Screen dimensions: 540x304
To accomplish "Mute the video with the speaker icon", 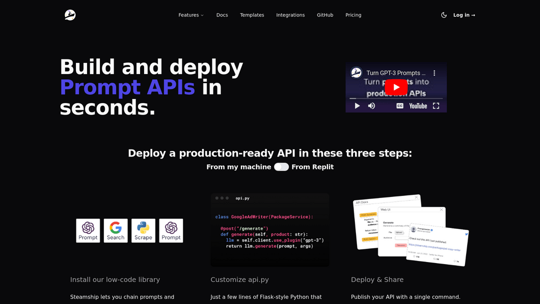I will click(x=371, y=105).
